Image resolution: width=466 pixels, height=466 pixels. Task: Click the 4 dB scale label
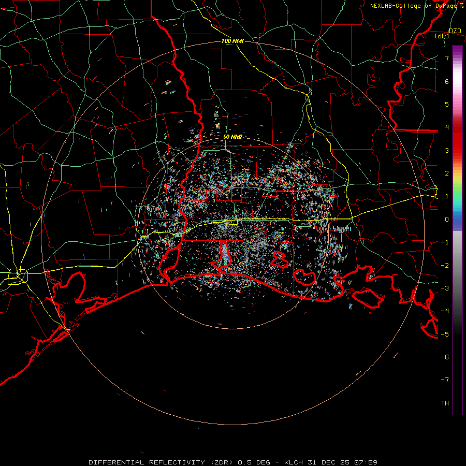447,127
